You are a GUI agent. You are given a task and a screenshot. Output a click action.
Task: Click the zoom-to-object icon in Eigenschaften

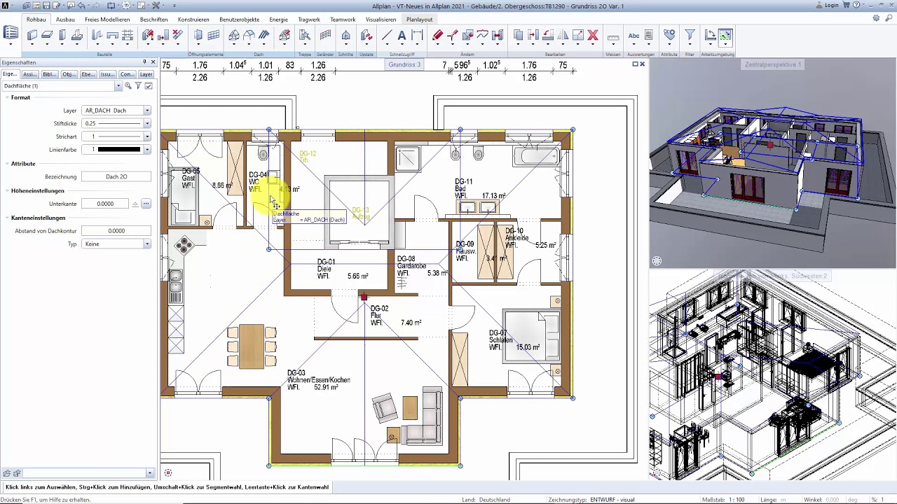pyautogui.click(x=128, y=86)
